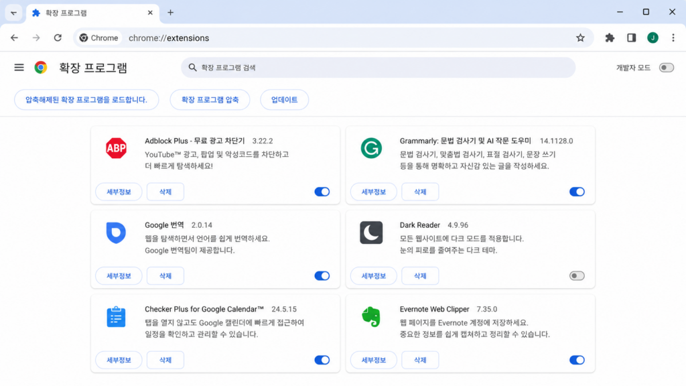This screenshot has height=386, width=686.
Task: Open 세부정보 for Dark Reader
Action: [374, 275]
